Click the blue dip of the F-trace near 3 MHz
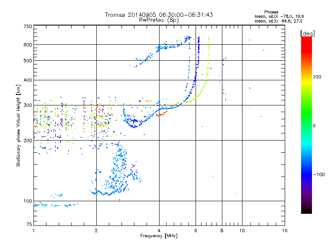The height and width of the screenshot is (251, 335). (x=134, y=126)
